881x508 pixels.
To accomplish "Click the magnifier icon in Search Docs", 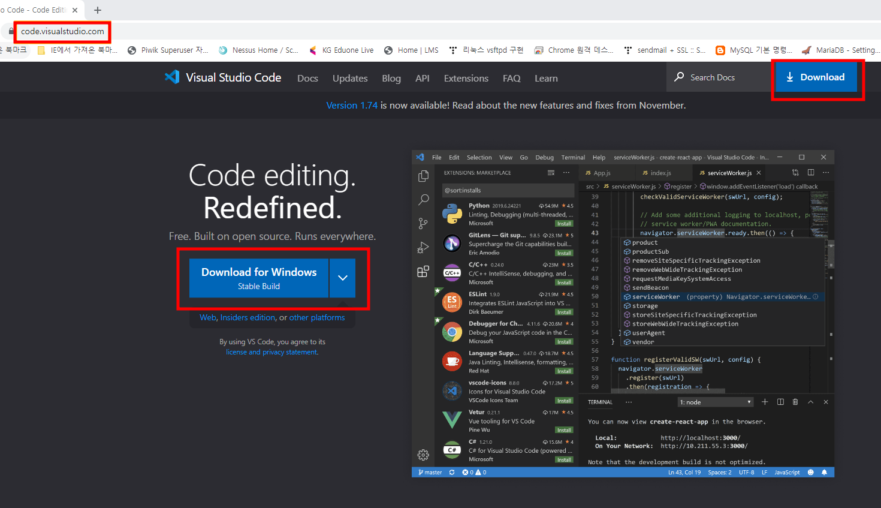I will tap(679, 77).
